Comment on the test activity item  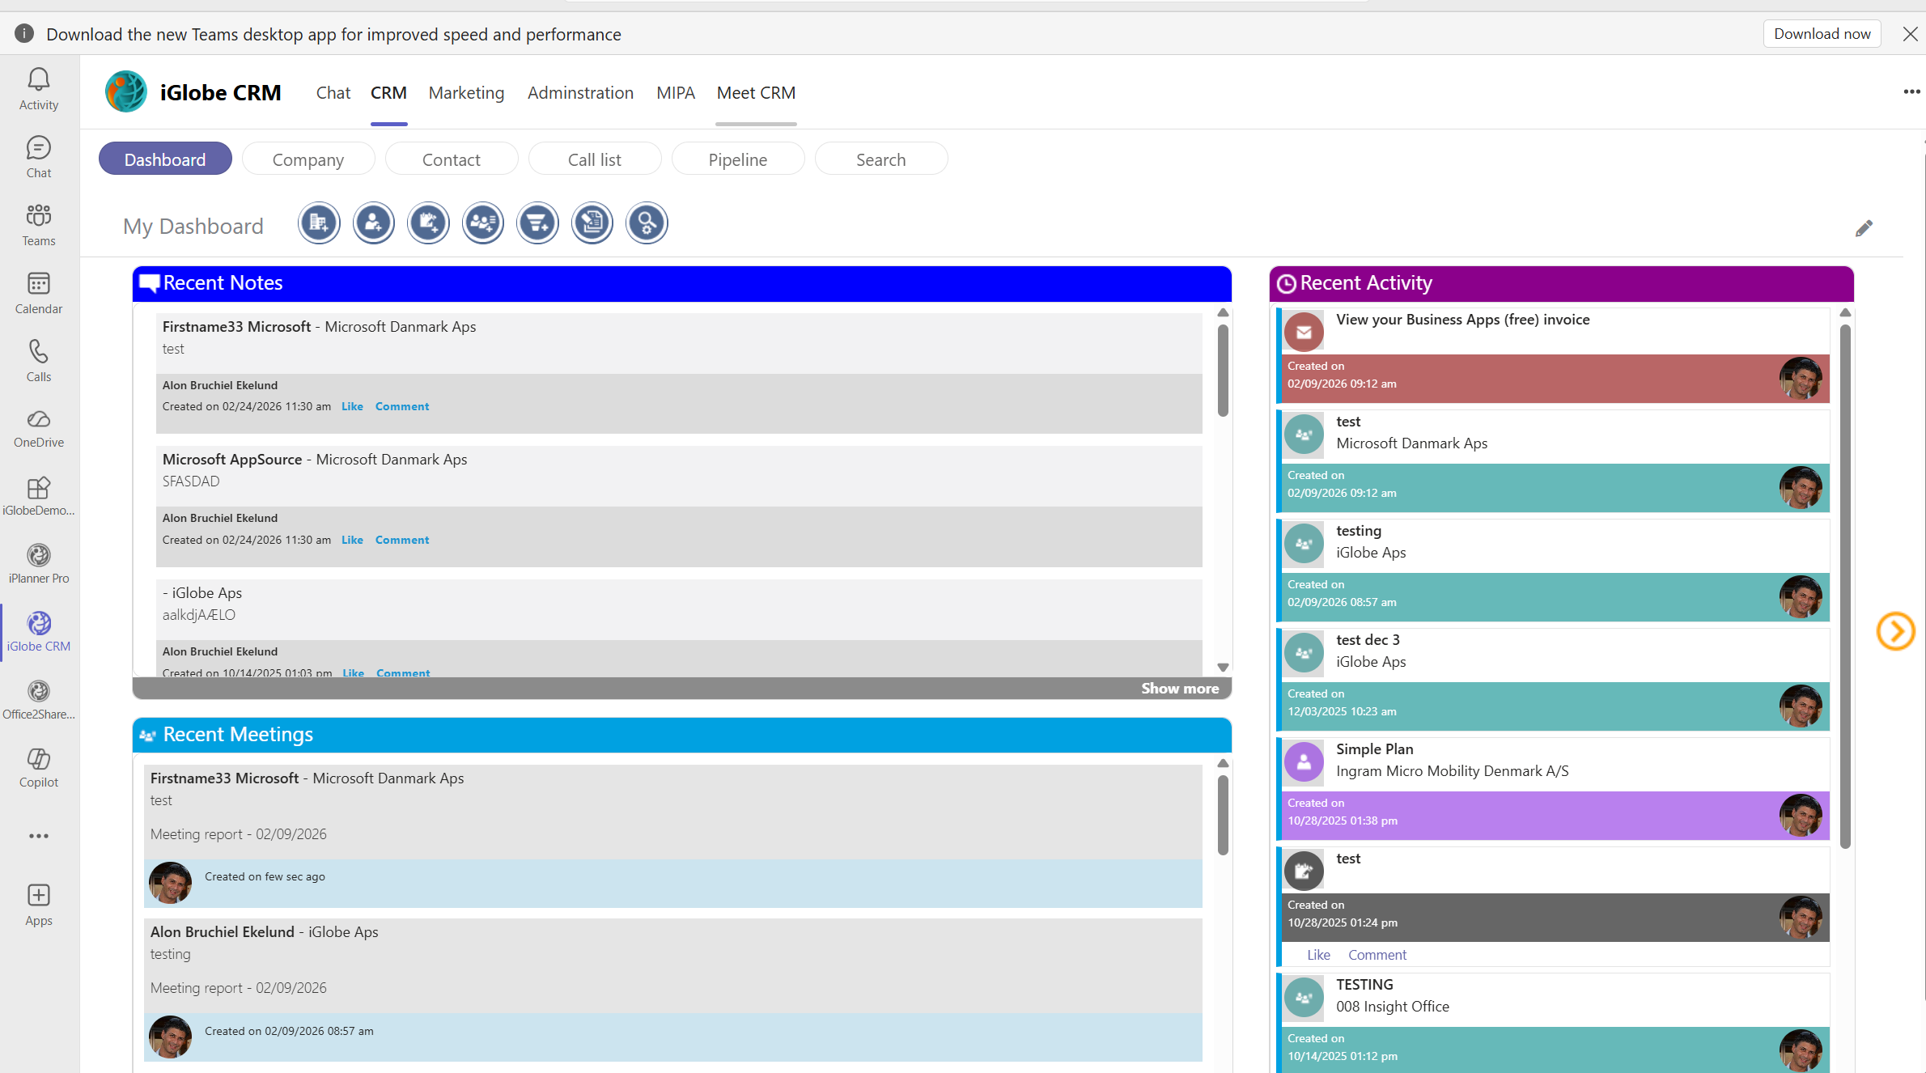[1377, 955]
